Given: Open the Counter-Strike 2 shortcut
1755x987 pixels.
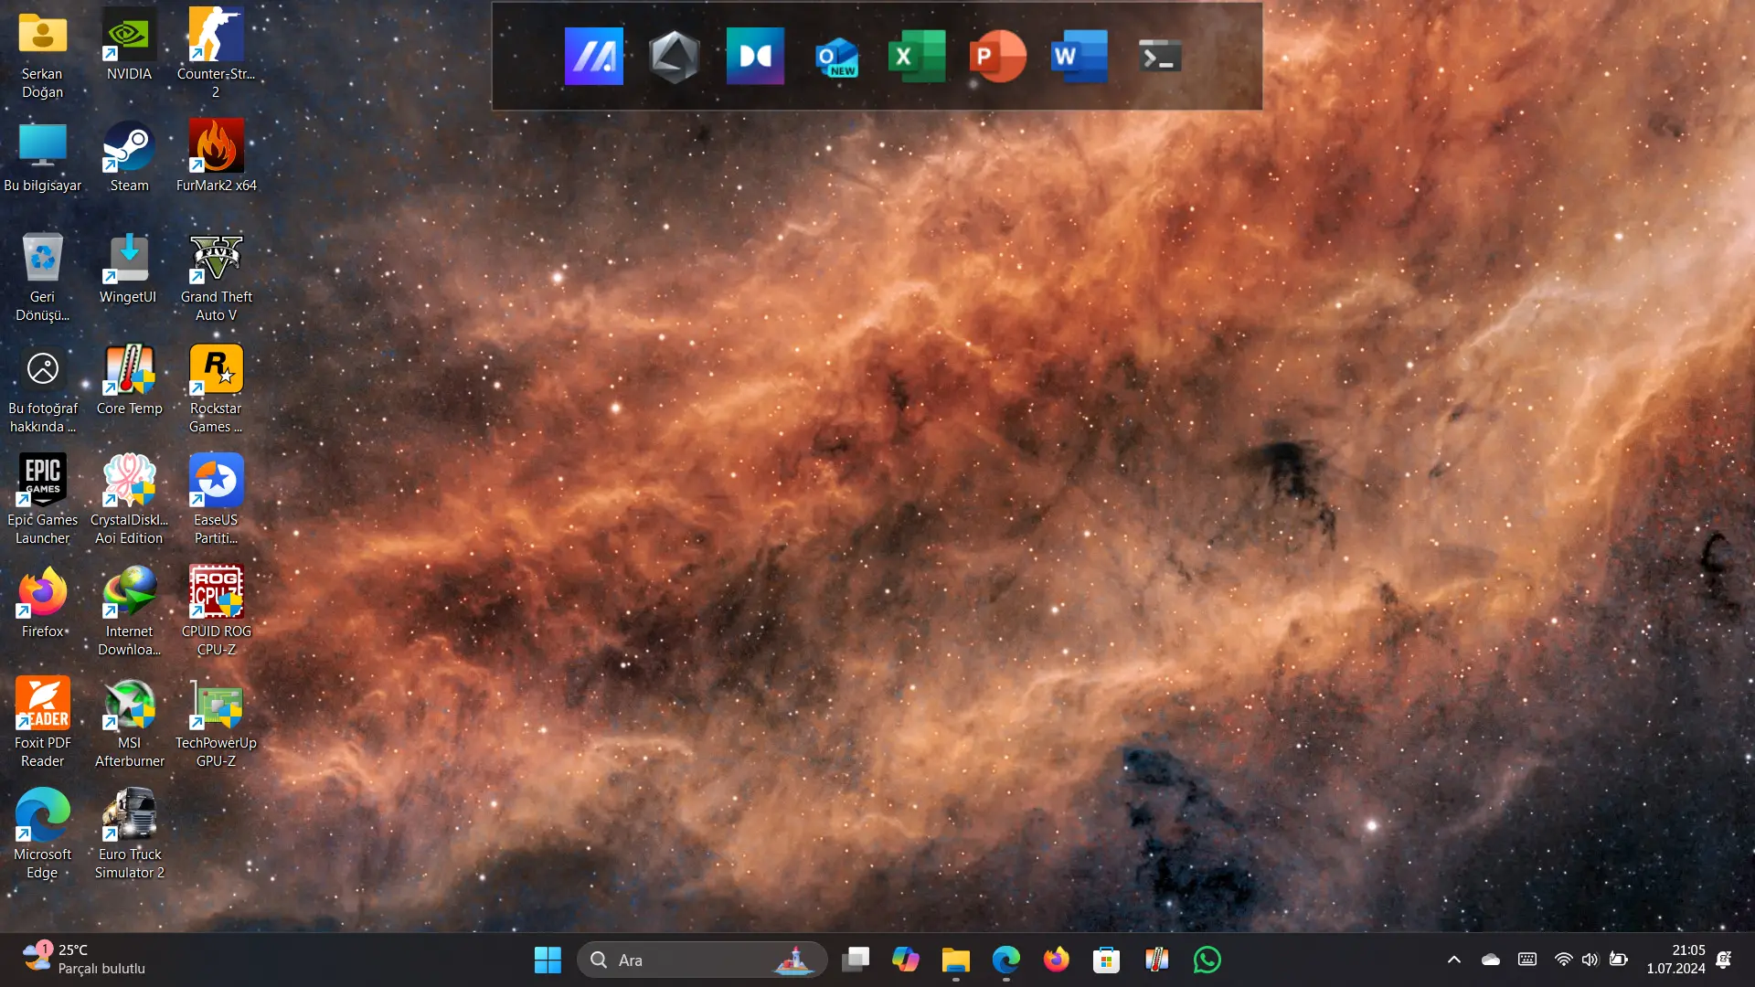Looking at the screenshot, I should pos(216,55).
